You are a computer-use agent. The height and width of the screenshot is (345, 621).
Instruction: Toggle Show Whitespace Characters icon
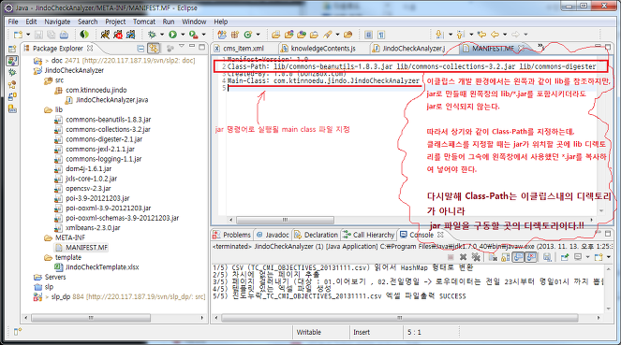(x=381, y=35)
